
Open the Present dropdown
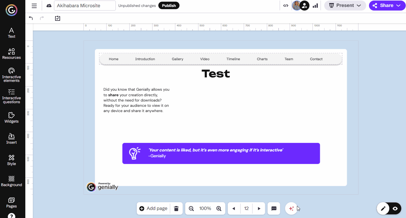tap(345, 6)
